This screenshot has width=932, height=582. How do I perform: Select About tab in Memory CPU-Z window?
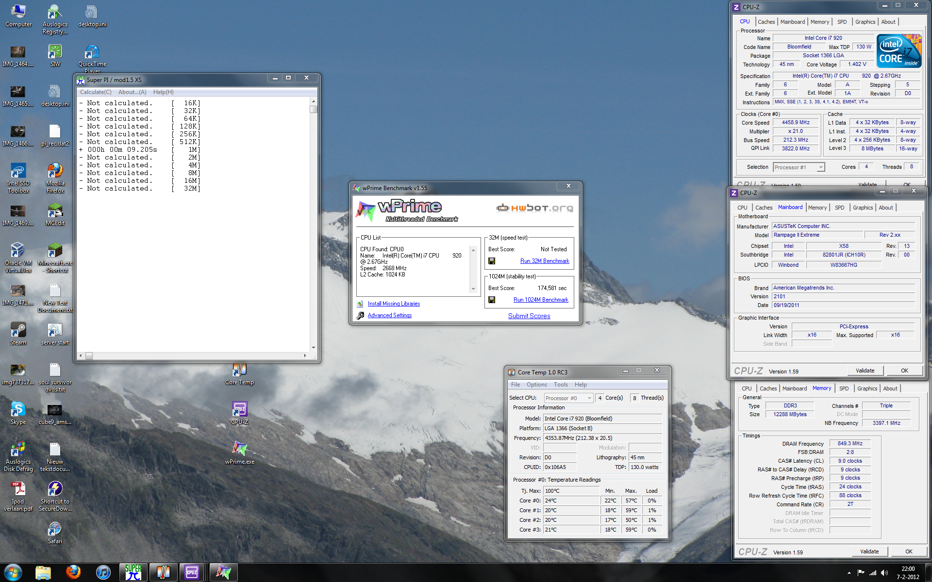[x=890, y=388]
